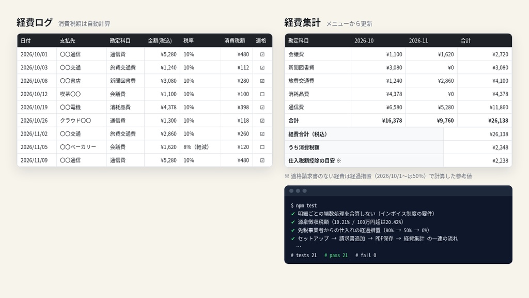Select the amount cell ¥4,378 in 経費ログ
The height and width of the screenshot is (298, 529).
point(162,108)
